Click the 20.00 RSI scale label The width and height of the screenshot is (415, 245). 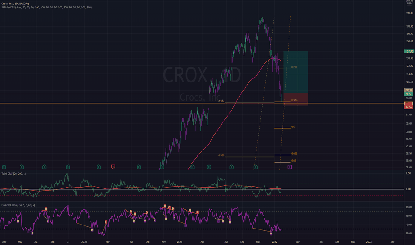pos(409,233)
